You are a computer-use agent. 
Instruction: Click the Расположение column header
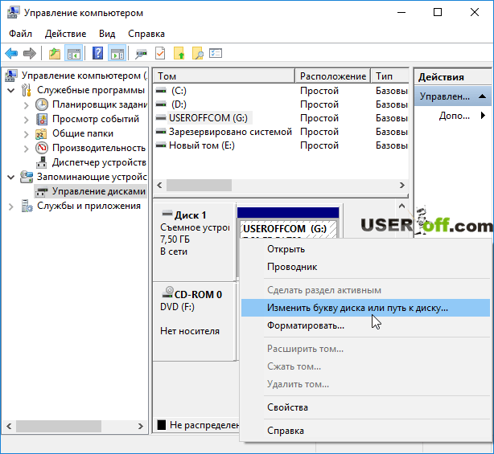(x=332, y=76)
